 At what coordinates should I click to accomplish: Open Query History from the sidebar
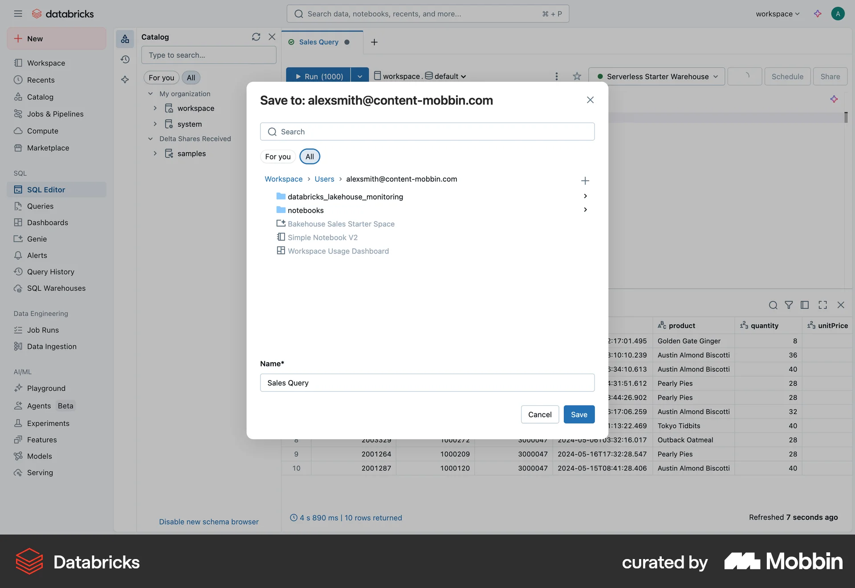(50, 272)
